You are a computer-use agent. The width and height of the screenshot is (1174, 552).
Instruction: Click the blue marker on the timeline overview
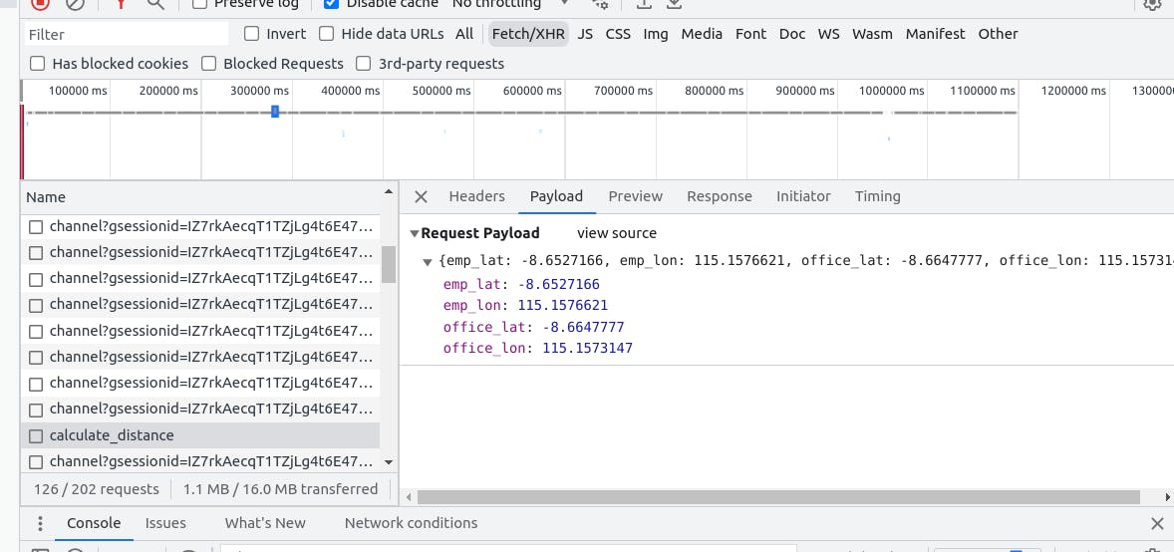click(275, 111)
